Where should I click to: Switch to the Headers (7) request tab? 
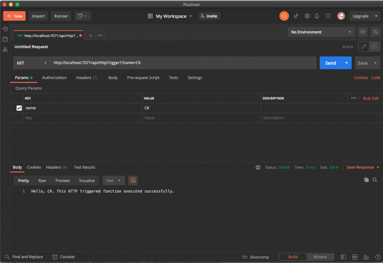pyautogui.click(x=87, y=78)
